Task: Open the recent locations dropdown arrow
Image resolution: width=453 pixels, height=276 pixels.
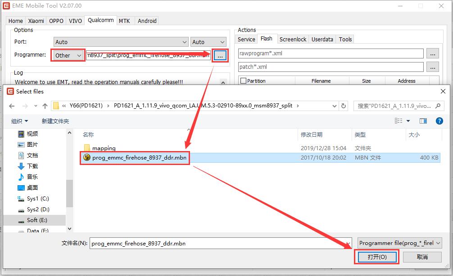Action: click(x=36, y=106)
